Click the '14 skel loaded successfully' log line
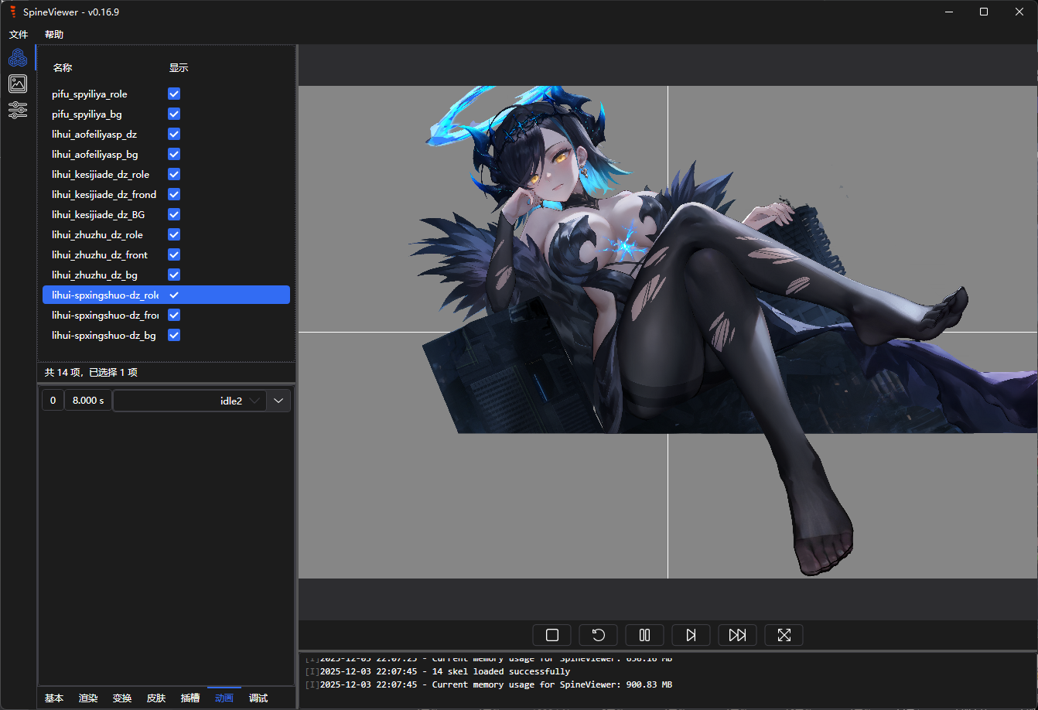Viewport: 1038px width, 710px height. [x=437, y=671]
